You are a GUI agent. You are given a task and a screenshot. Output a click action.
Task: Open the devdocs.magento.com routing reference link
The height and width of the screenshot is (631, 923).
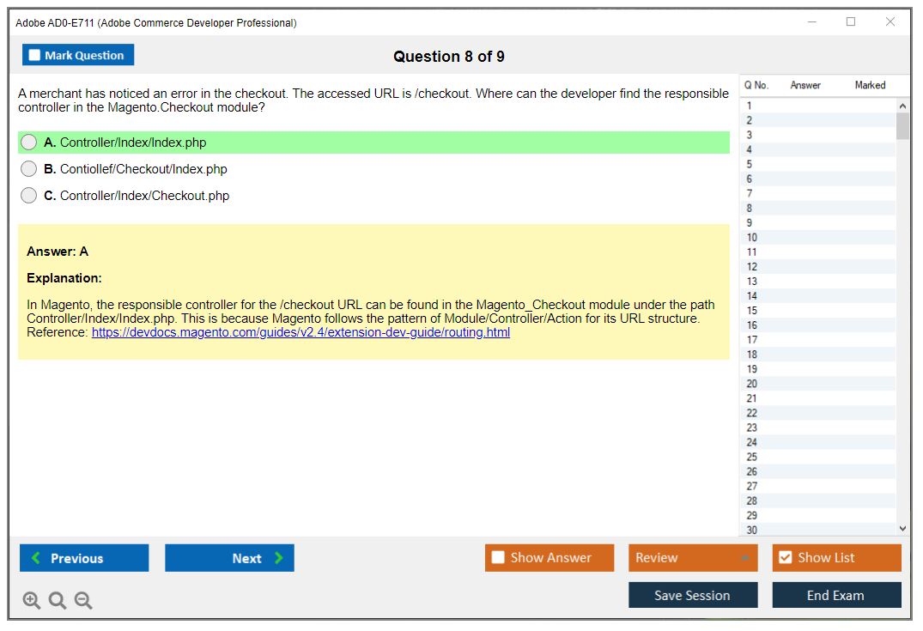[301, 332]
